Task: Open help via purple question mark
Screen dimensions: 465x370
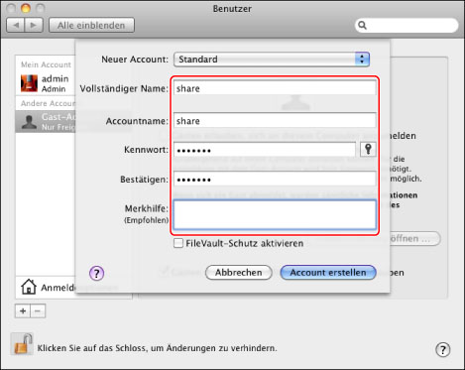Action: [x=96, y=273]
